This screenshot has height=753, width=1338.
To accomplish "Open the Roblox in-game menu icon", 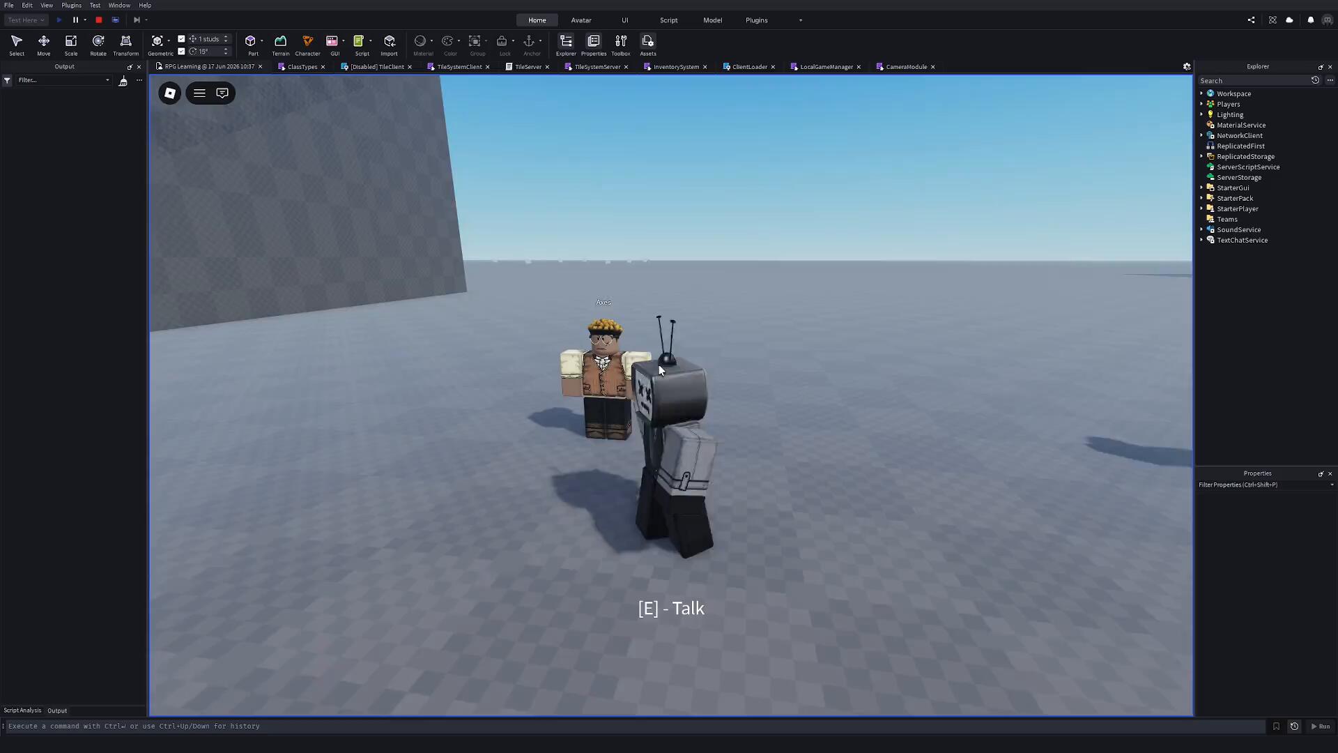I will point(170,93).
